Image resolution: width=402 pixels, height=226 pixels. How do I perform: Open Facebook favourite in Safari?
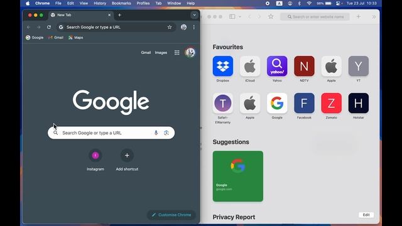[304, 103]
